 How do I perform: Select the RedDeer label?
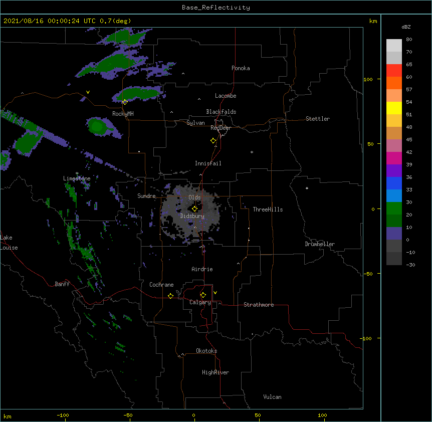pos(221,128)
